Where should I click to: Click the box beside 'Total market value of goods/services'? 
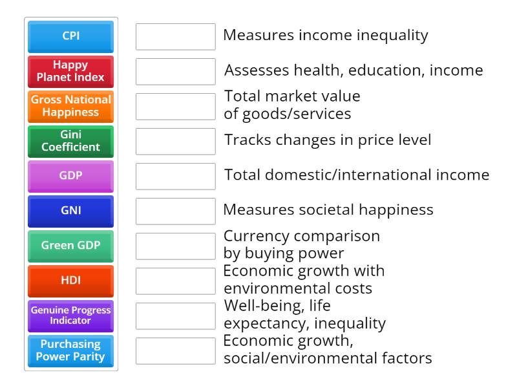(x=175, y=107)
